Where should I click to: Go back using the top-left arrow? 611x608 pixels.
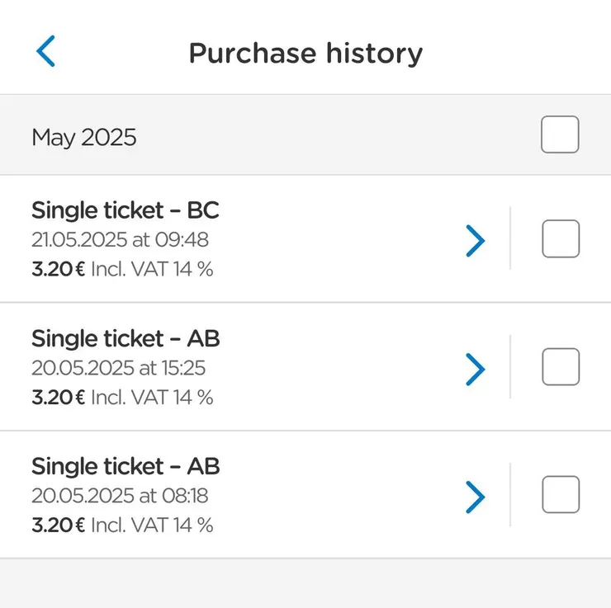click(46, 51)
